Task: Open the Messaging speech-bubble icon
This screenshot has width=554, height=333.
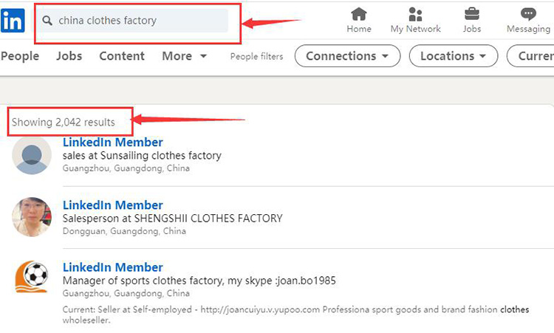Action: point(528,15)
